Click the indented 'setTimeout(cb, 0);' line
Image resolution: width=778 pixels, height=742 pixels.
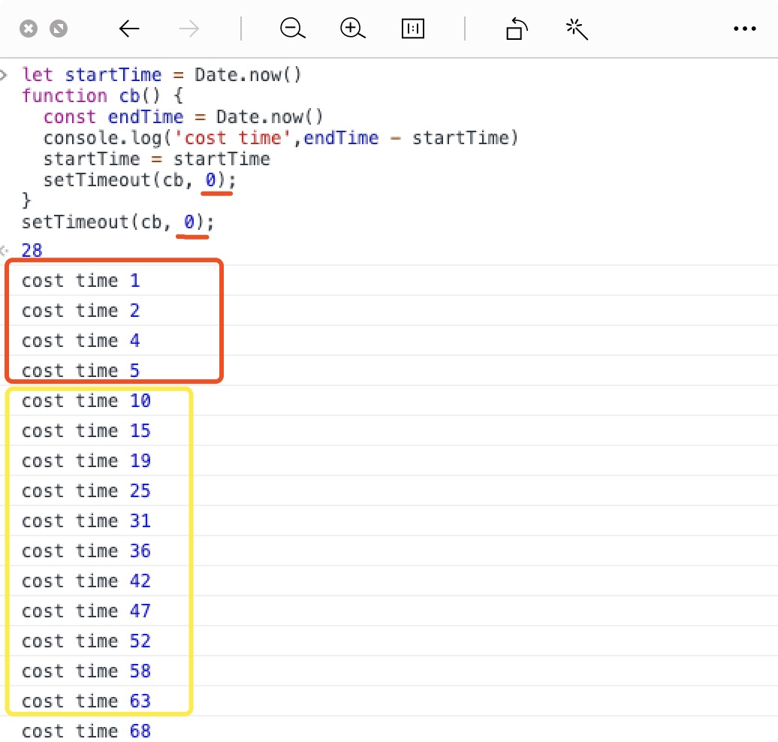(x=140, y=180)
